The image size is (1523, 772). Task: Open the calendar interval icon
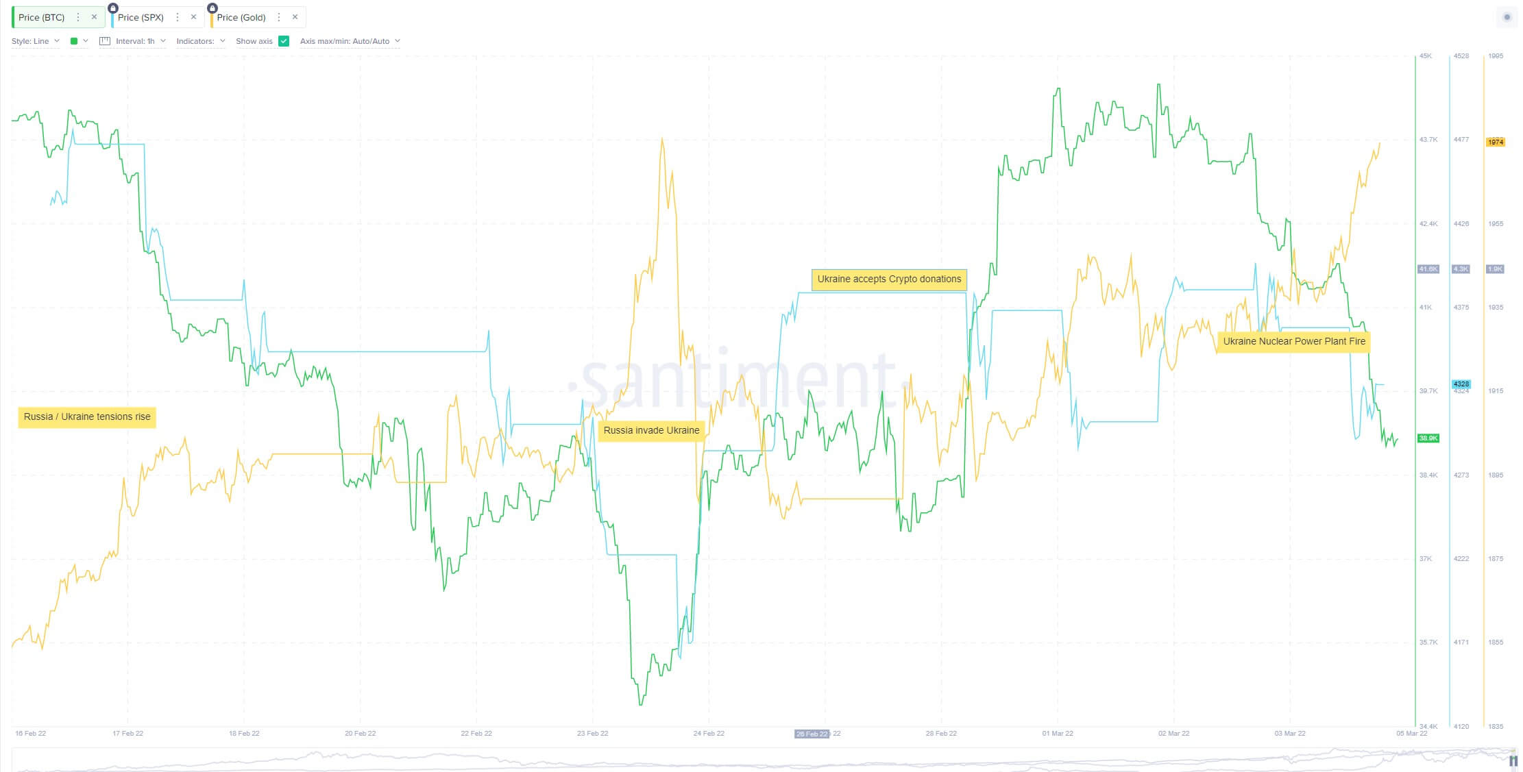click(x=104, y=41)
